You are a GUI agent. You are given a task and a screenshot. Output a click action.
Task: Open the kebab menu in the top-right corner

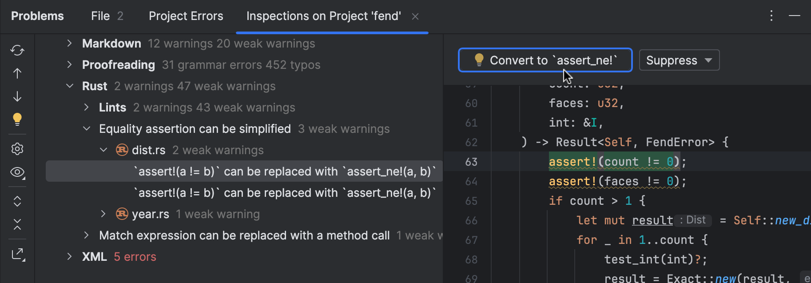tap(771, 16)
